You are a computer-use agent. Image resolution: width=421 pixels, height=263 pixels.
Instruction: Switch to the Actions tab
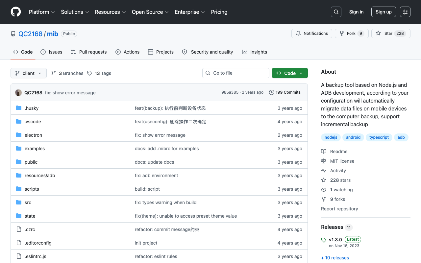128,52
